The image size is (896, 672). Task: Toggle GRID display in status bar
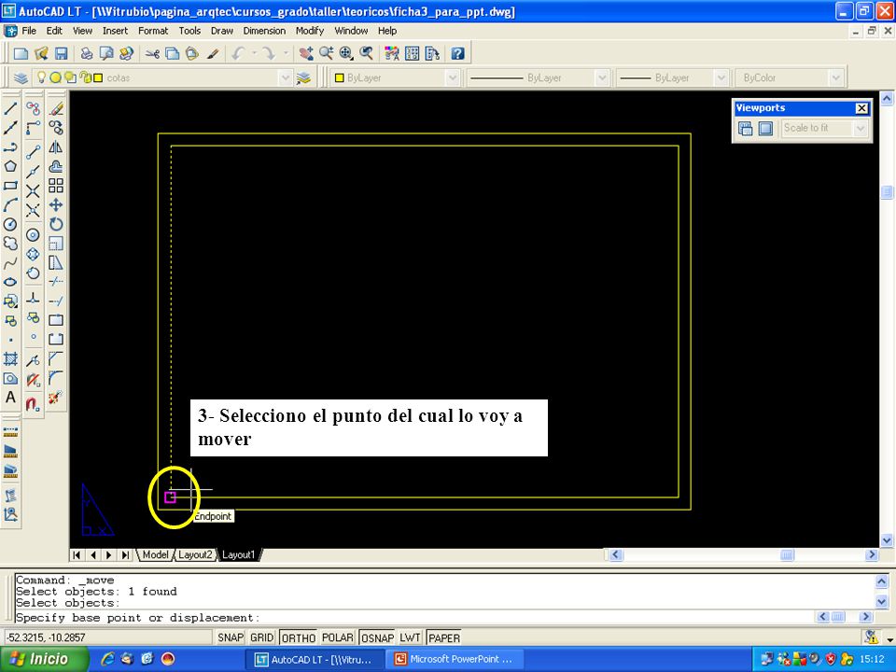click(x=261, y=637)
